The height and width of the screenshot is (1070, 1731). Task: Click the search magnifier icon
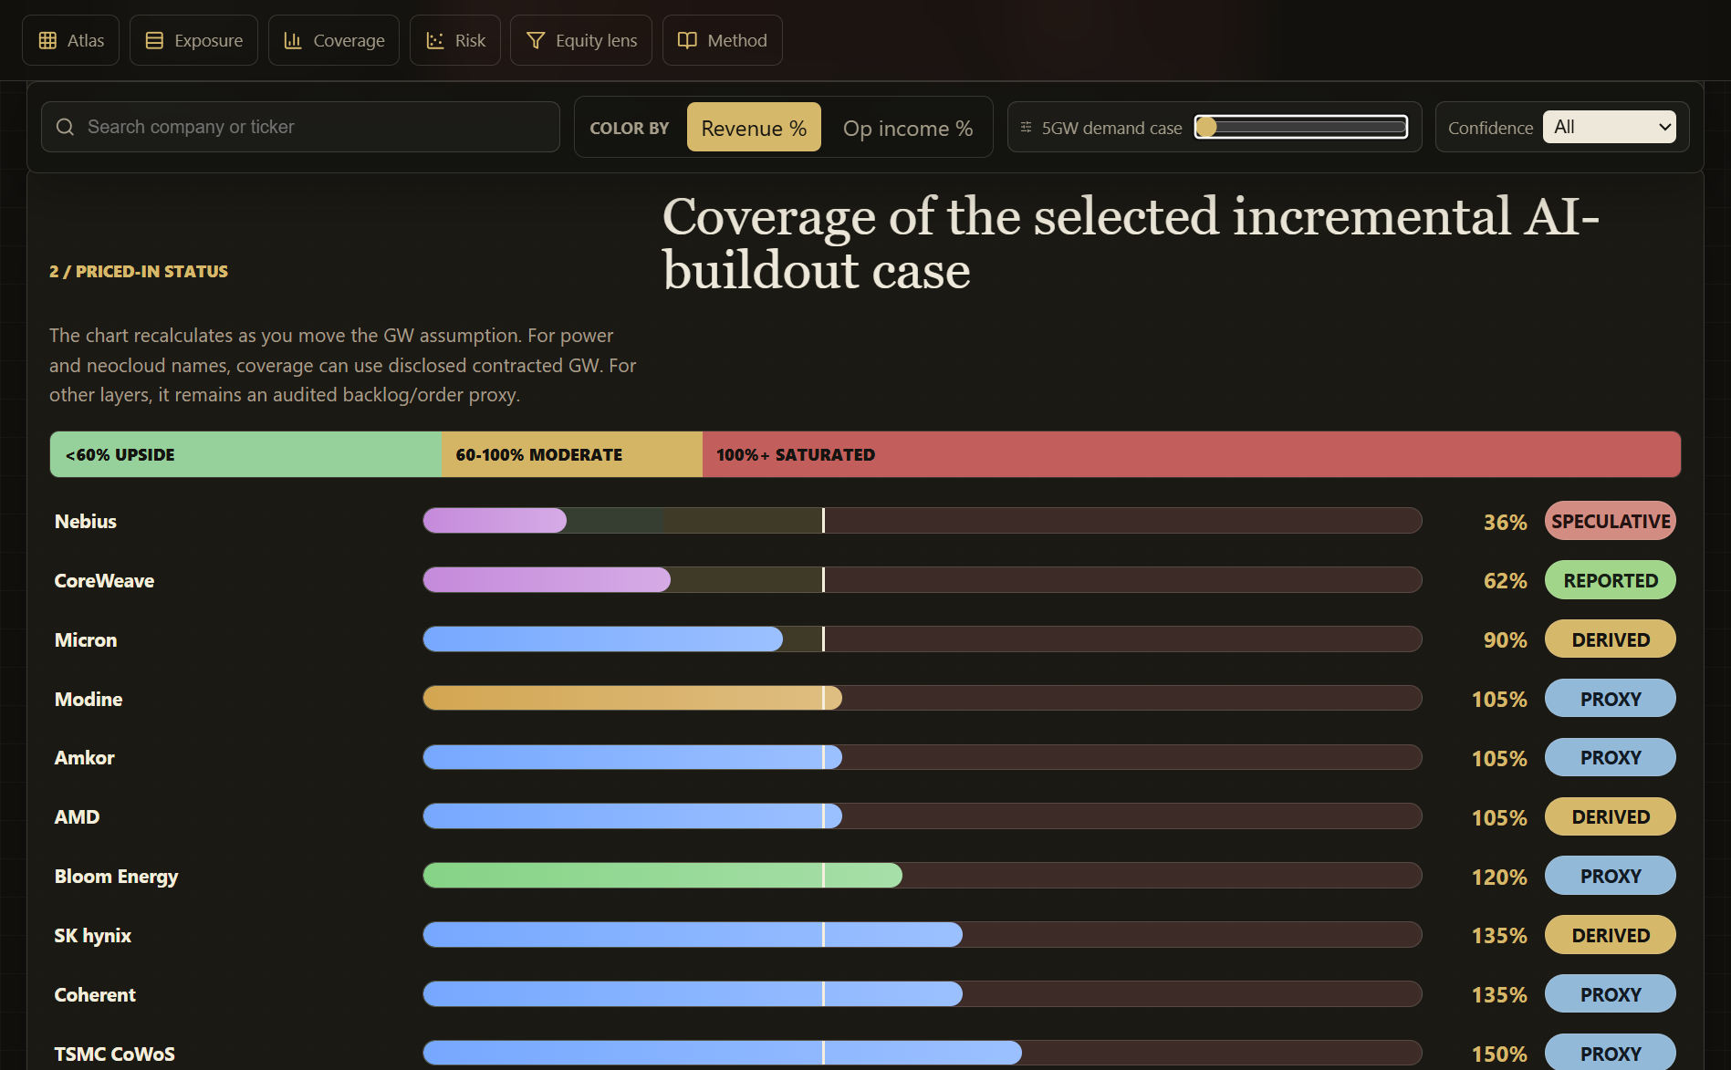coord(65,127)
